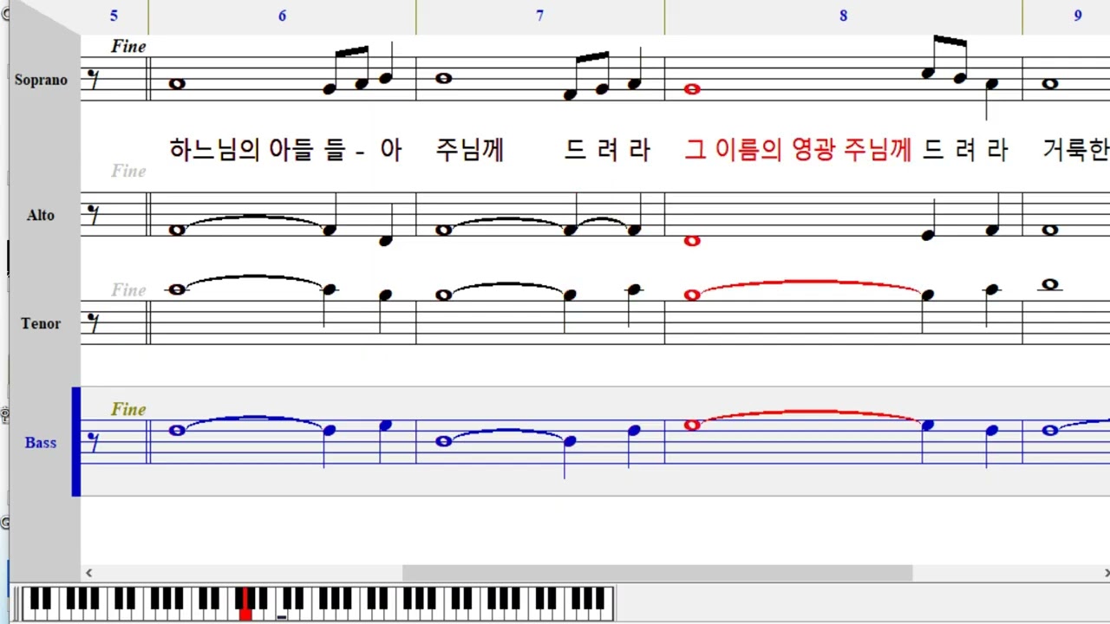
Task: Click the blue selection bar beside Bass staff
Action: click(76, 442)
